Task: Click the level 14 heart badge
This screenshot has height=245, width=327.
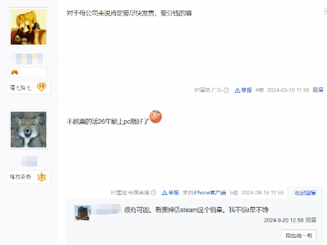Action: (x=42, y=87)
